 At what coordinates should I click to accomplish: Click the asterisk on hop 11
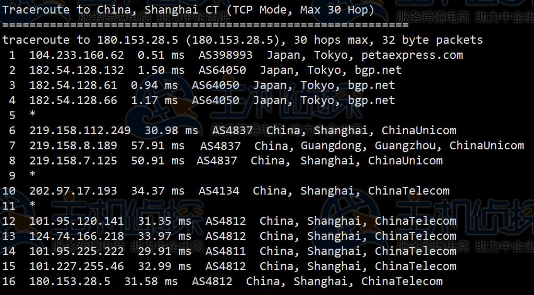click(x=32, y=204)
